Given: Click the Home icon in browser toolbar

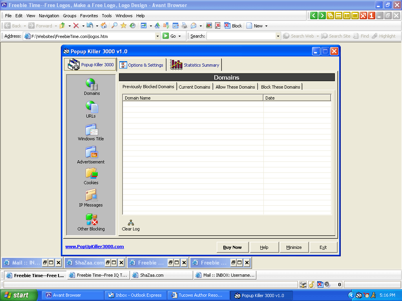Looking at the screenshot, I should point(104,25).
